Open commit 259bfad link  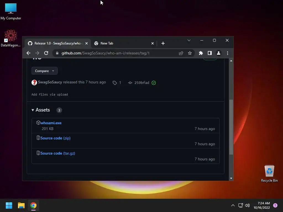tap(142, 83)
